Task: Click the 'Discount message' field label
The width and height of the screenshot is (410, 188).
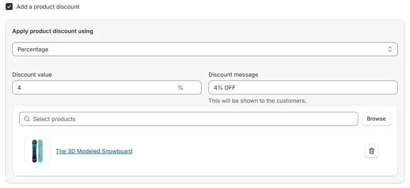Action: (233, 74)
